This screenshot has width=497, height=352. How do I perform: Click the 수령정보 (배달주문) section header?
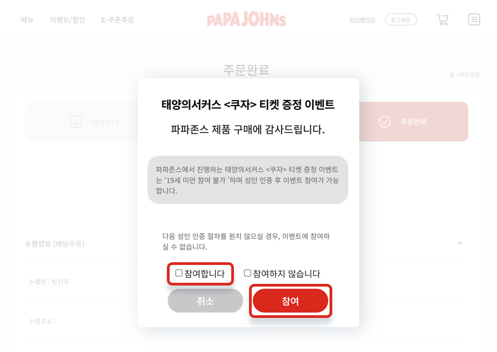point(55,244)
